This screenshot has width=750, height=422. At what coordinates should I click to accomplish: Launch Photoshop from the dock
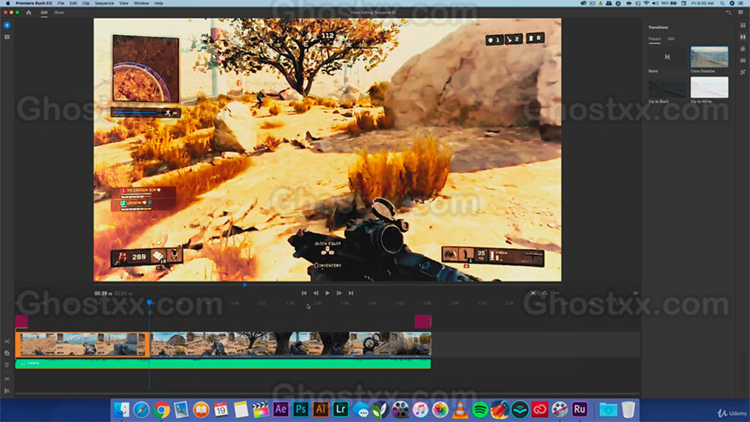coord(301,409)
